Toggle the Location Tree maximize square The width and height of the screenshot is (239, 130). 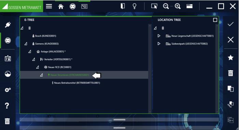click(215, 20)
